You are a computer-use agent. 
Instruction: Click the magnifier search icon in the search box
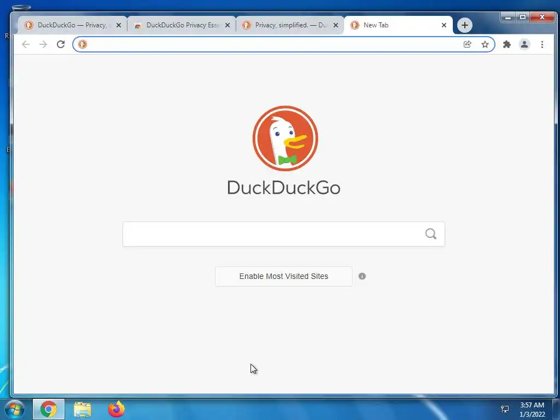(x=431, y=234)
